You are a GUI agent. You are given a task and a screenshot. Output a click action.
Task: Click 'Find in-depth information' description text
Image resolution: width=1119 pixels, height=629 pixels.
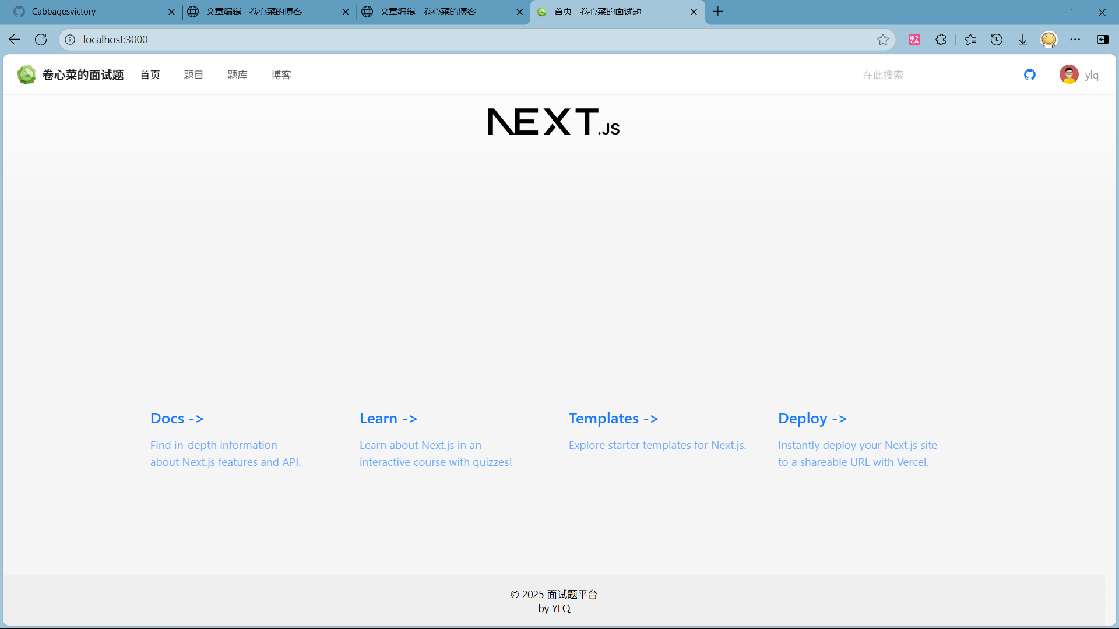pyautogui.click(x=214, y=445)
